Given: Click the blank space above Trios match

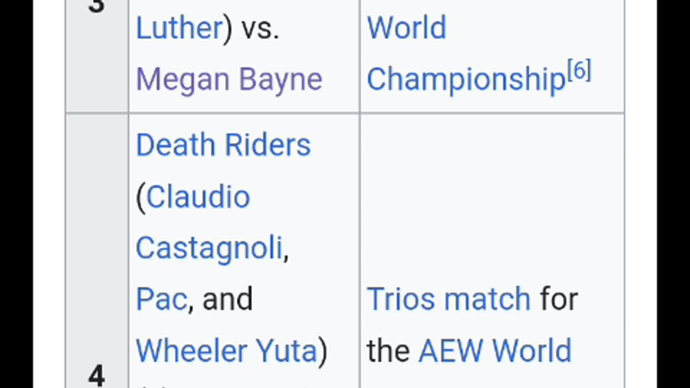Looking at the screenshot, I should 492,199.
